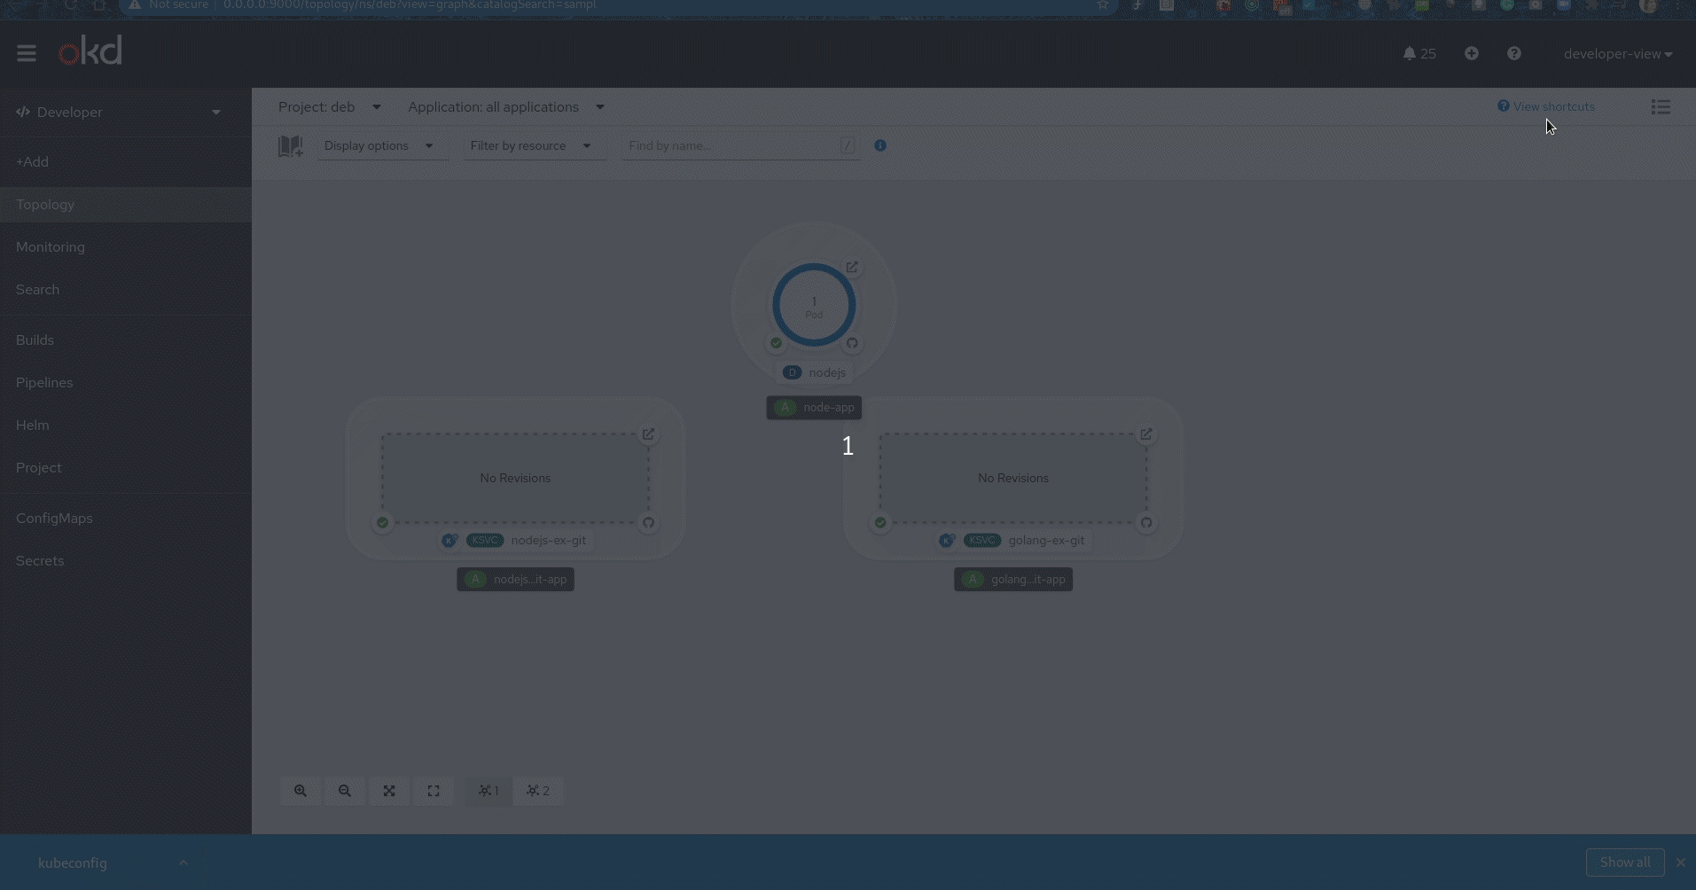Click the blue info icon beside search

click(x=880, y=145)
